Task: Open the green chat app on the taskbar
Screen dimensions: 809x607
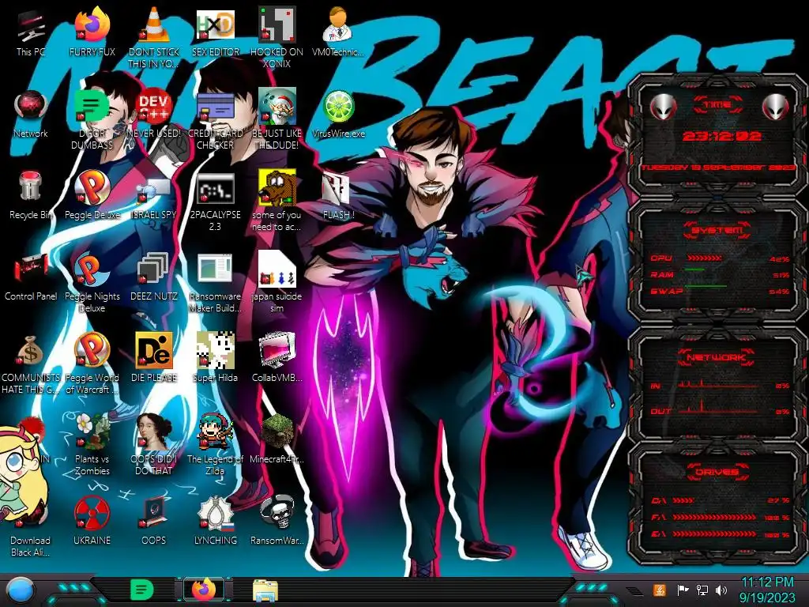Action: [x=142, y=590]
